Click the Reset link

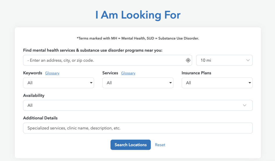click(x=160, y=145)
